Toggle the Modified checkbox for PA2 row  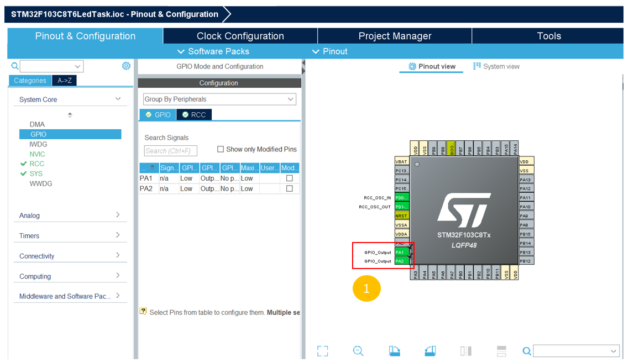290,189
